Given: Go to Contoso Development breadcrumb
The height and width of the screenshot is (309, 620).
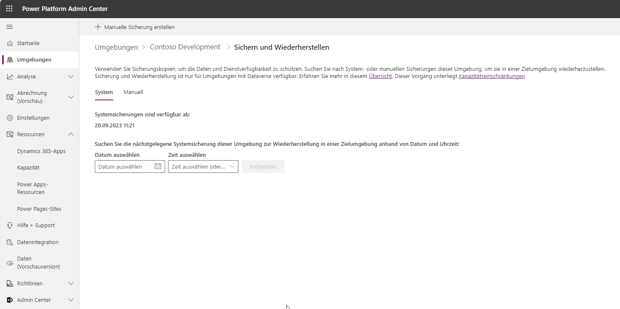Looking at the screenshot, I should click(x=185, y=47).
